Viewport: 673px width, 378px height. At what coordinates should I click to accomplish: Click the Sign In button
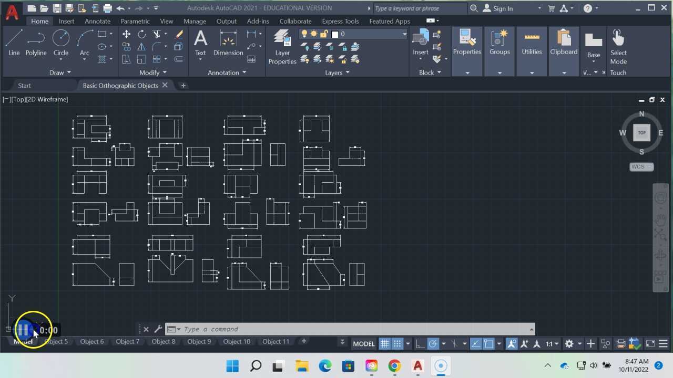(503, 8)
